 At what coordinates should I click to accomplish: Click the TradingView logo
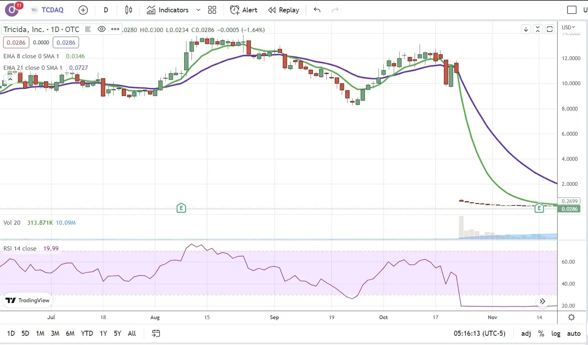point(28,300)
